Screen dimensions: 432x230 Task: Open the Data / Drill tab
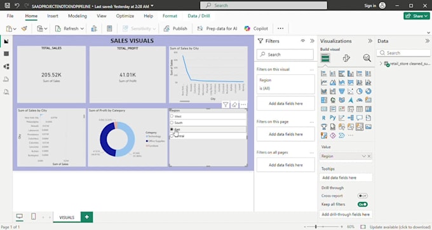[x=199, y=16]
